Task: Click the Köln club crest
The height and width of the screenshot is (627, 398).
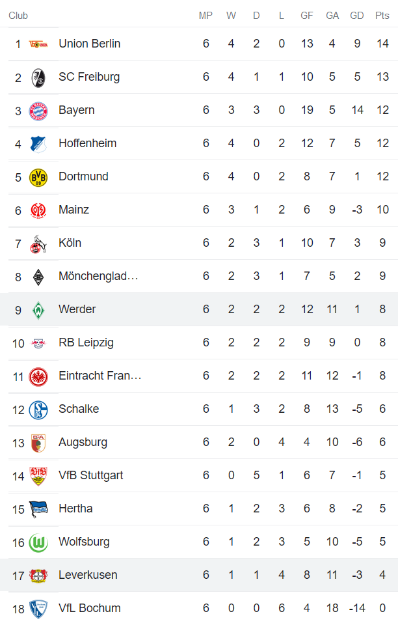Action: tap(38, 242)
